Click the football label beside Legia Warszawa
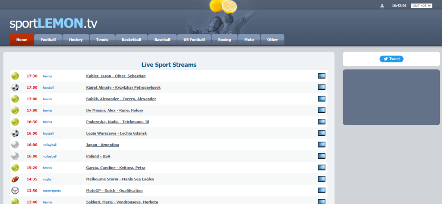The width and height of the screenshot is (442, 204). [x=48, y=133]
